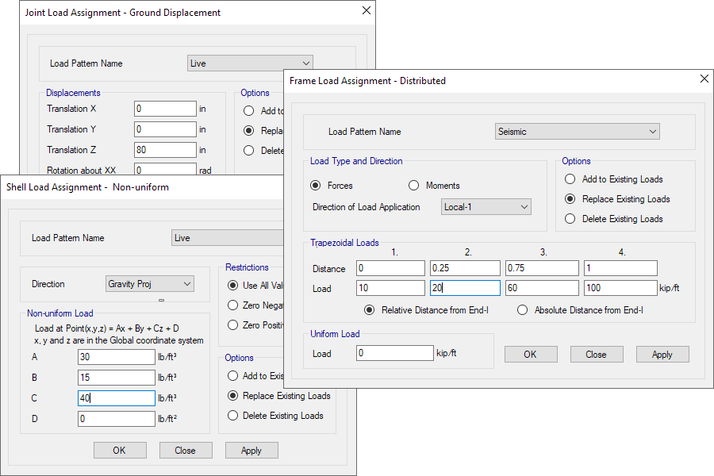Open the Seismic load pattern dropdown
714x476 pixels.
(x=577, y=132)
